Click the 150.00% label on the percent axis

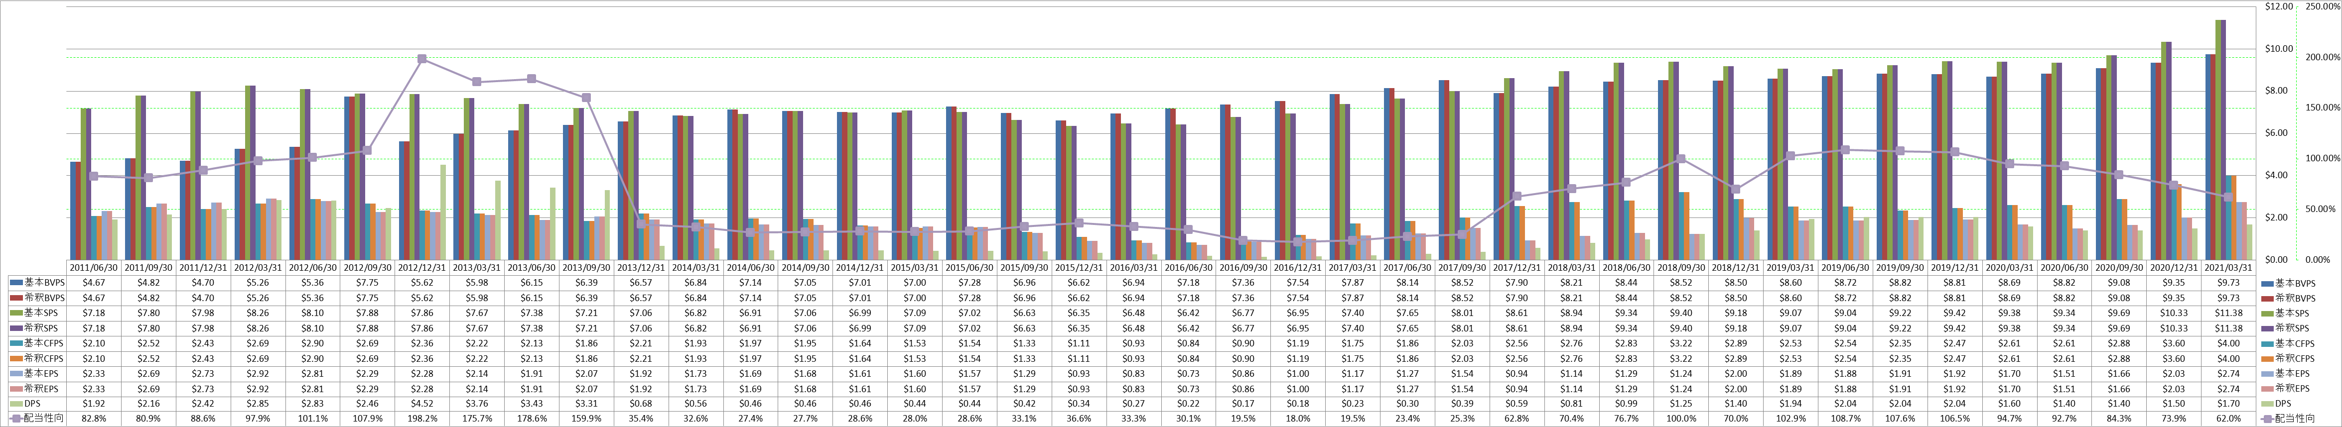point(2323,108)
